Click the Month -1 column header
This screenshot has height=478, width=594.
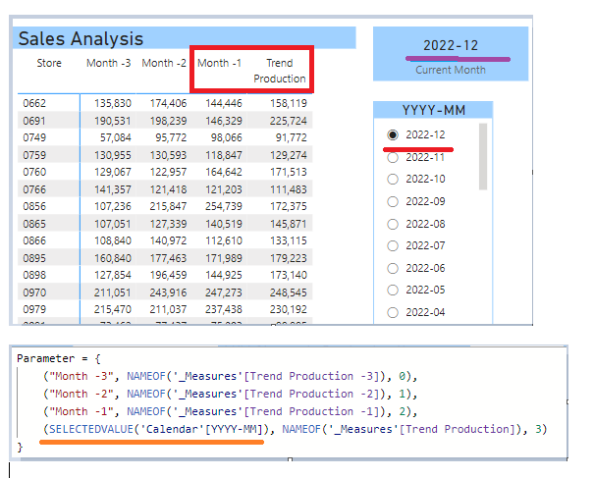pyautogui.click(x=219, y=63)
